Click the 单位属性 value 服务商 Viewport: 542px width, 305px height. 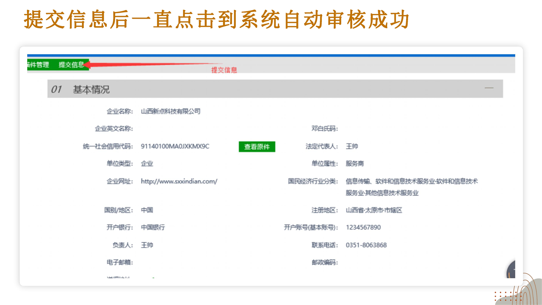355,164
